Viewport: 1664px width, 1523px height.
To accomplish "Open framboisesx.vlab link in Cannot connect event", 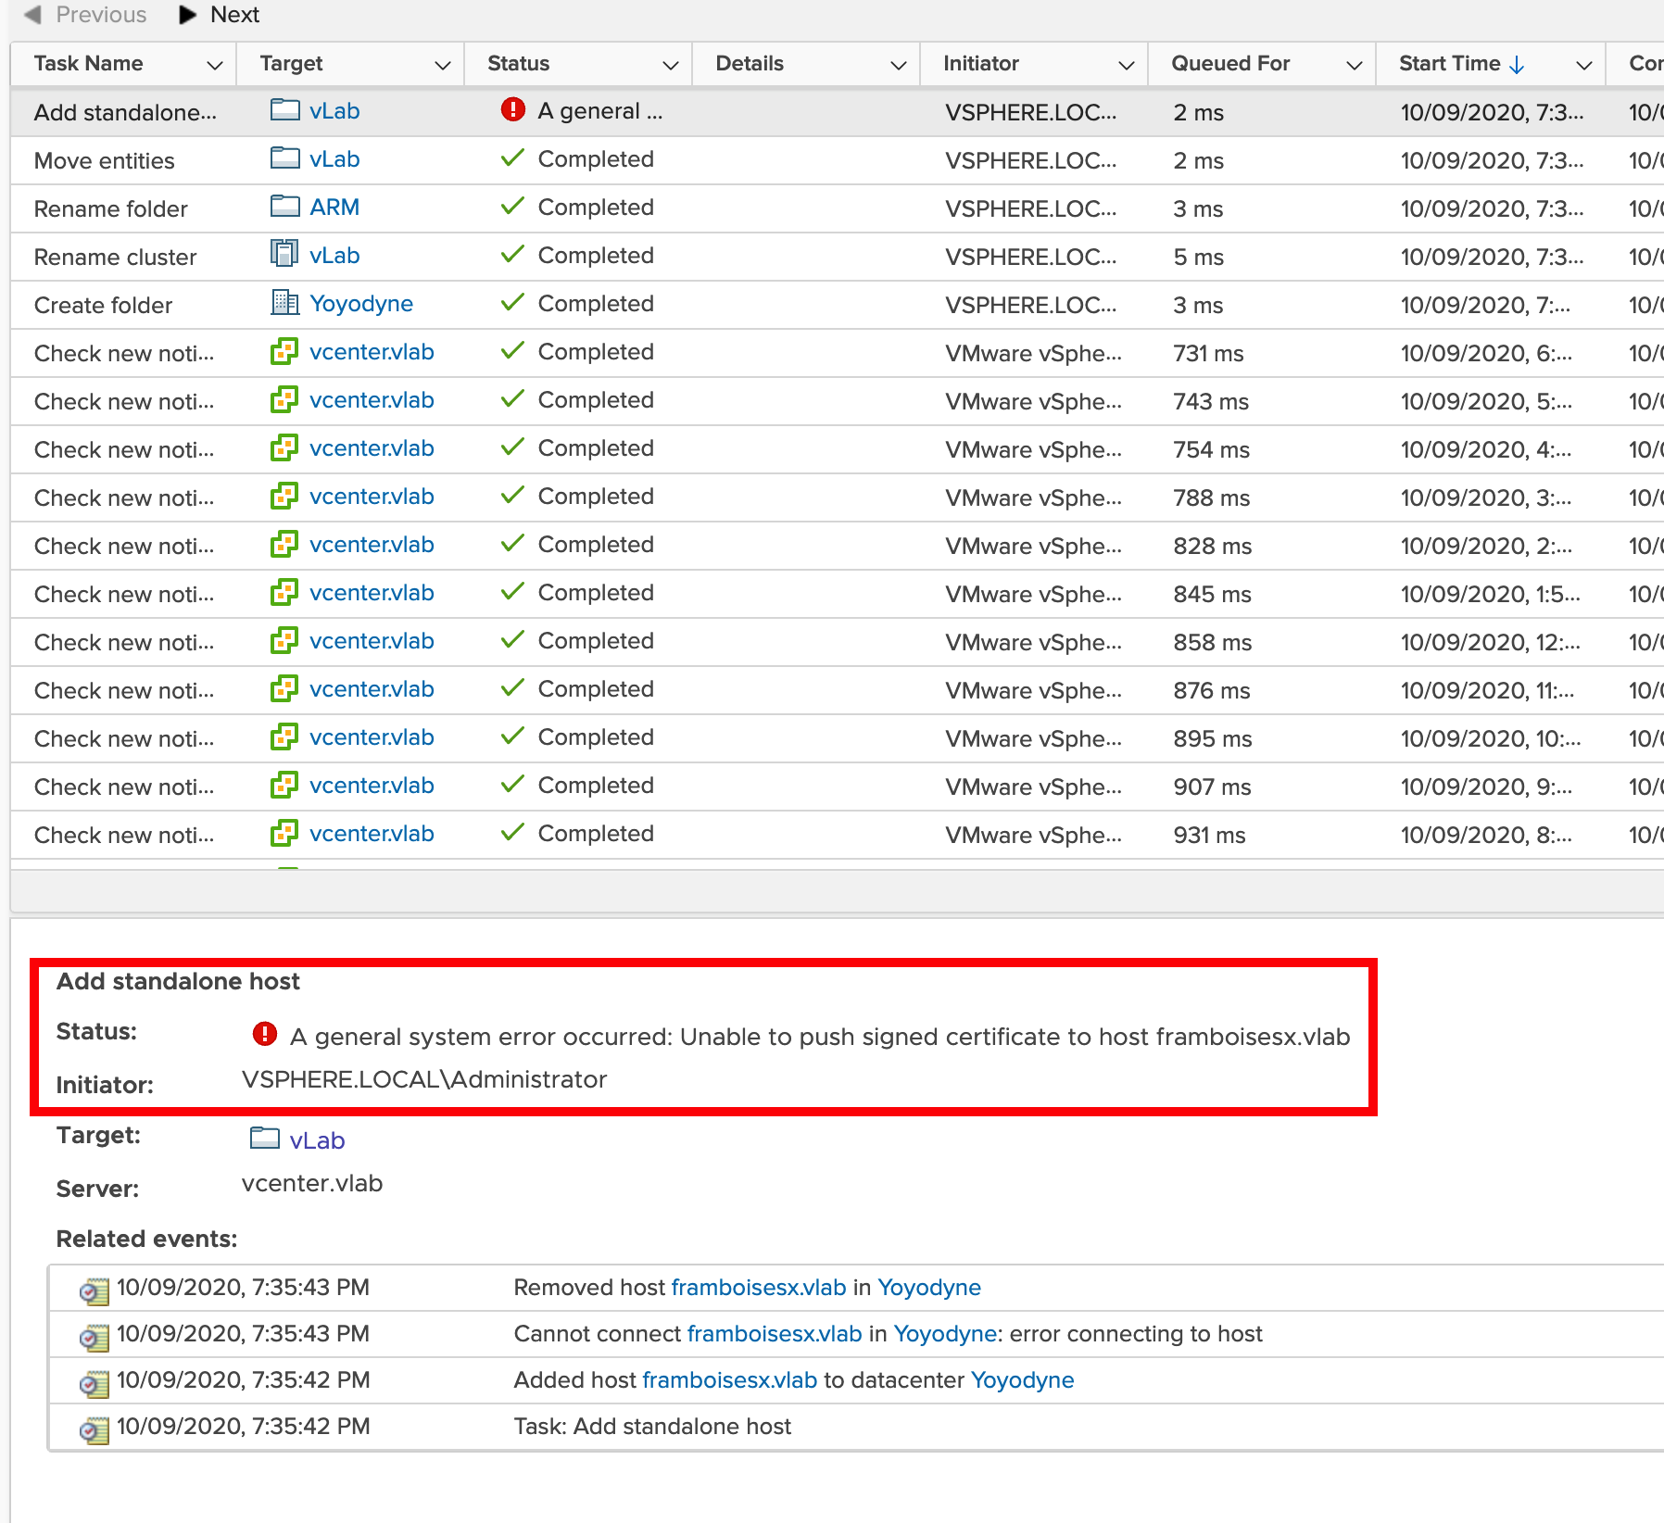I will [x=775, y=1334].
